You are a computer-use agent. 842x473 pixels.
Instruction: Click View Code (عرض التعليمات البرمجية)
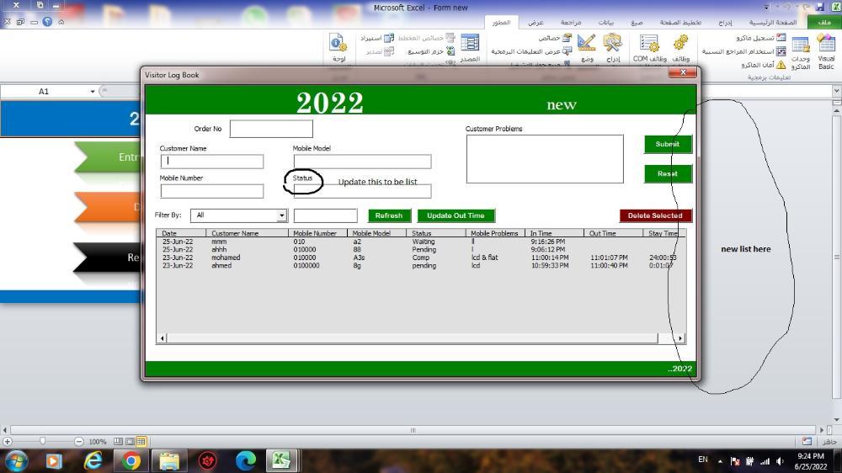(x=531, y=51)
